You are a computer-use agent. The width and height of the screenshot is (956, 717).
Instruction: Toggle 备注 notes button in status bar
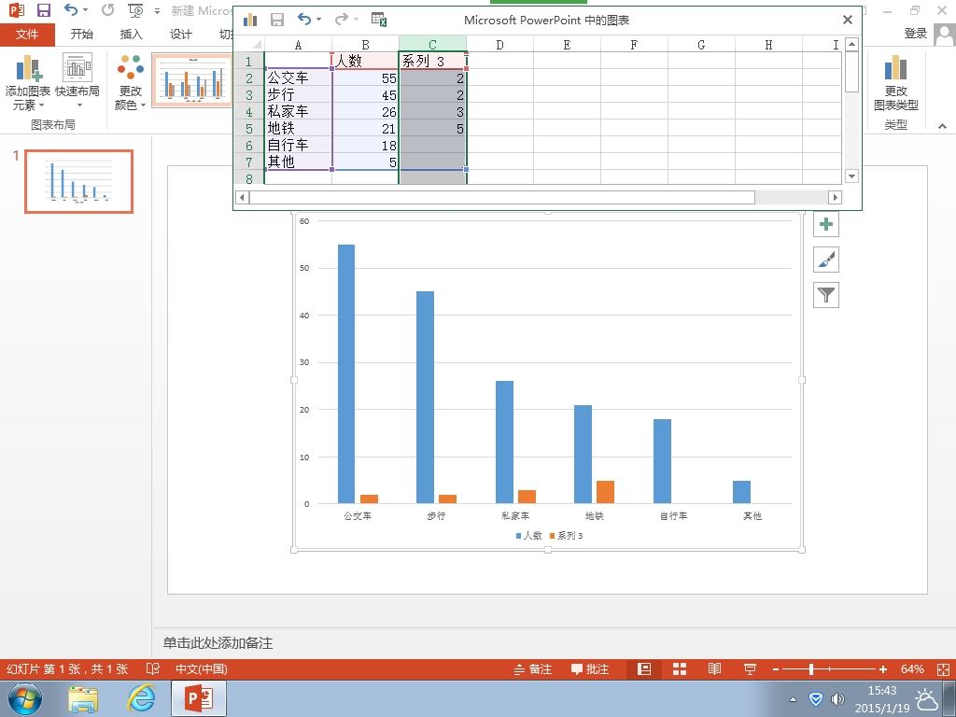click(x=533, y=668)
